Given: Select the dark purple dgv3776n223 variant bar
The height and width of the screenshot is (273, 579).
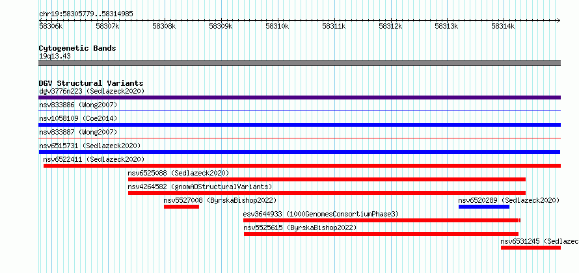Looking at the screenshot, I should click(299, 97).
